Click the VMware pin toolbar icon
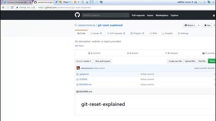The width and height of the screenshot is (216, 121). click(56, 2)
